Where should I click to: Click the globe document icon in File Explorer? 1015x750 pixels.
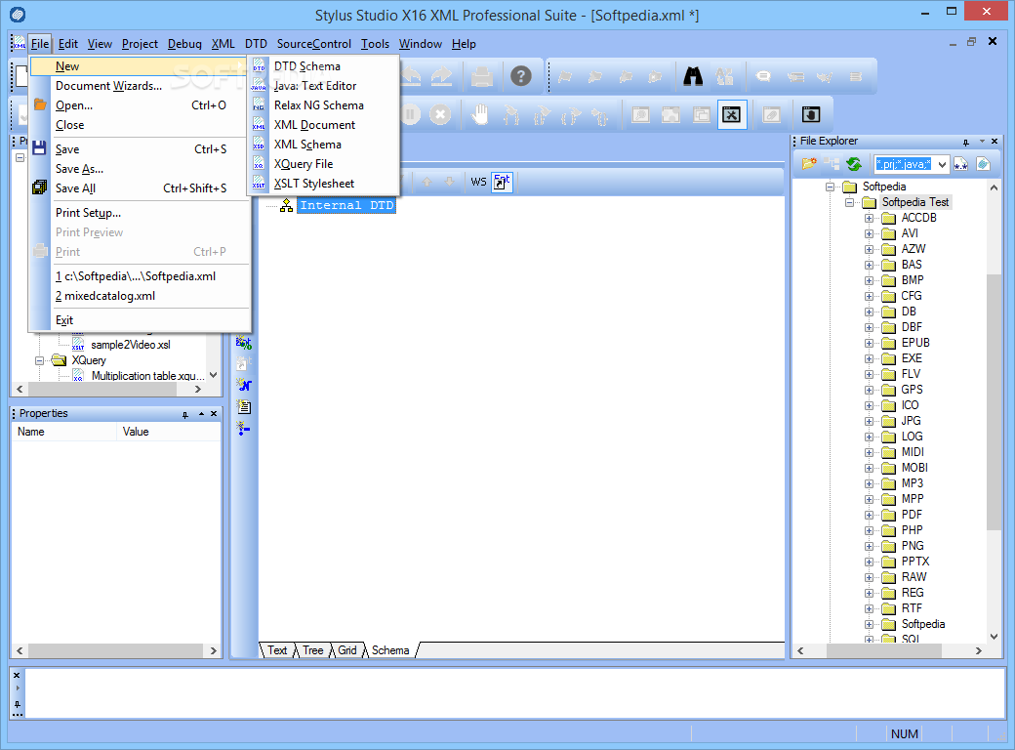[x=984, y=164]
